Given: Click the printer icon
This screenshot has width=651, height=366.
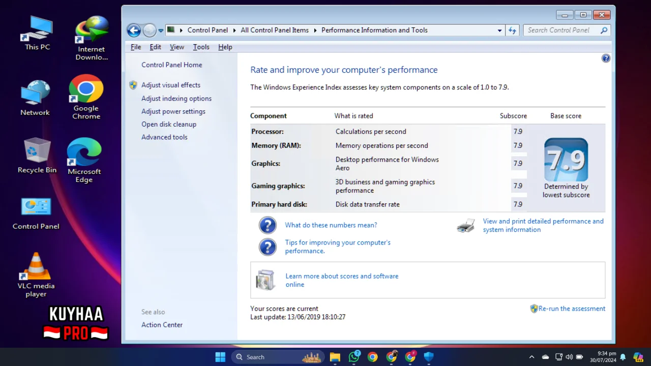Looking at the screenshot, I should point(466,226).
